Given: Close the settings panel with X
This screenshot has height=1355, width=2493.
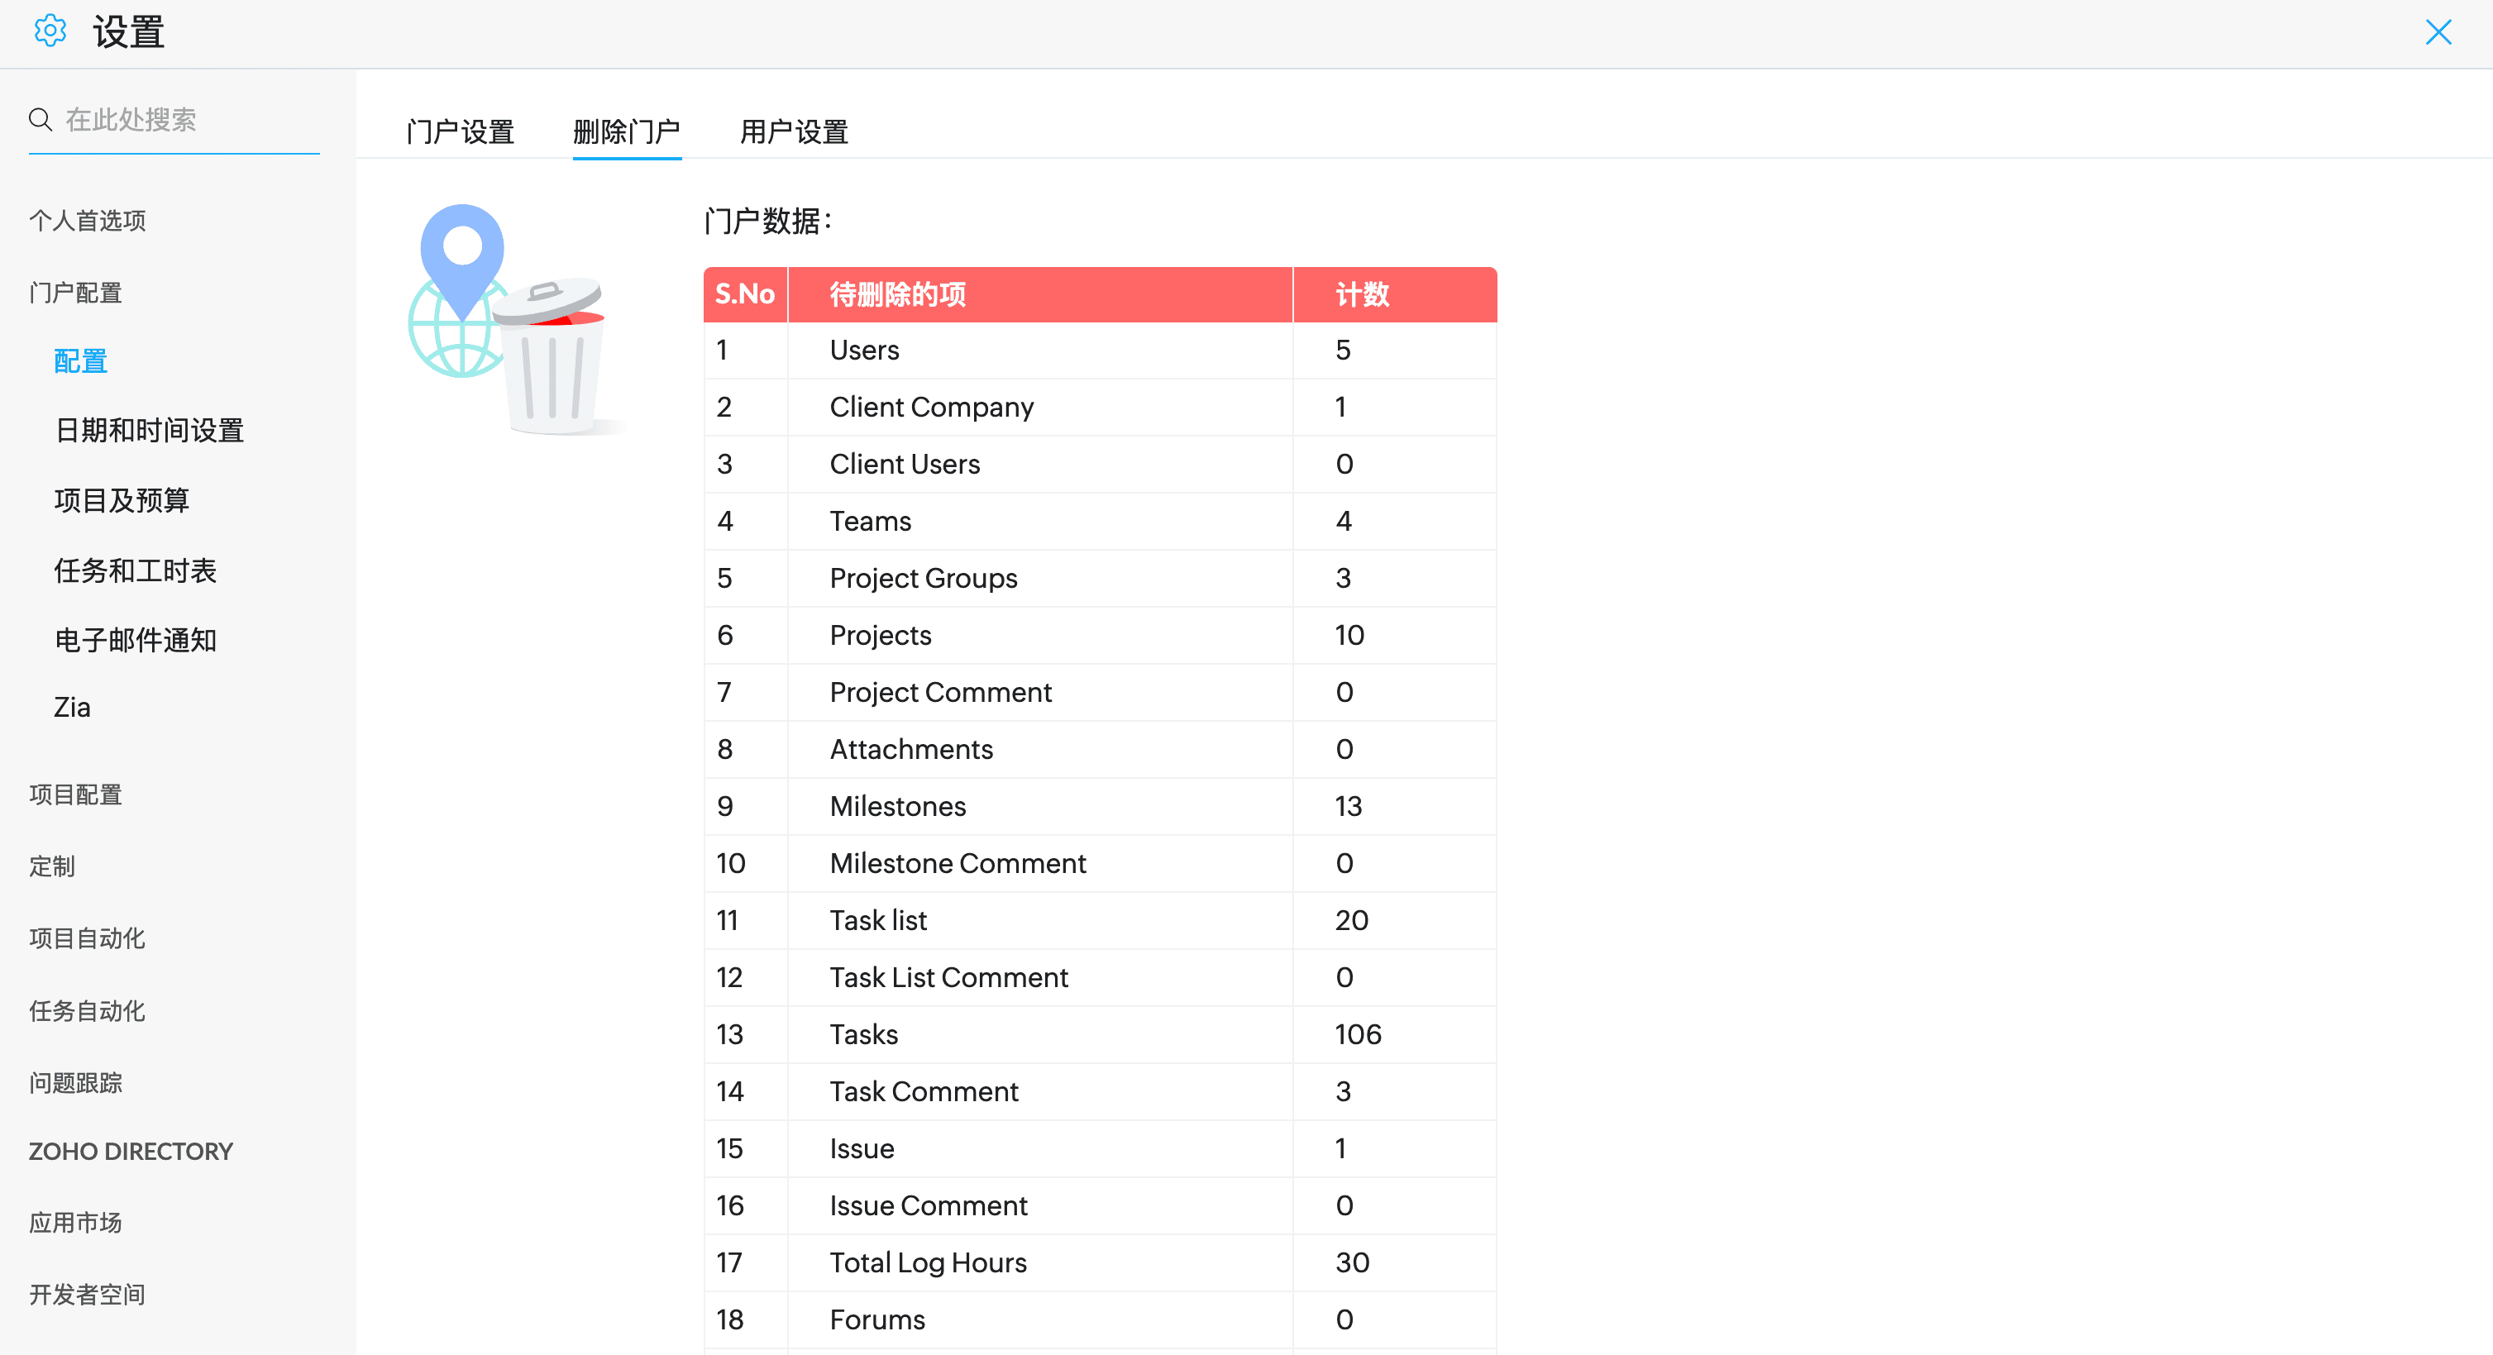Looking at the screenshot, I should 2438,32.
